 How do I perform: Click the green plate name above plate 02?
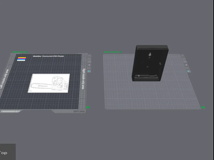click(x=113, y=52)
